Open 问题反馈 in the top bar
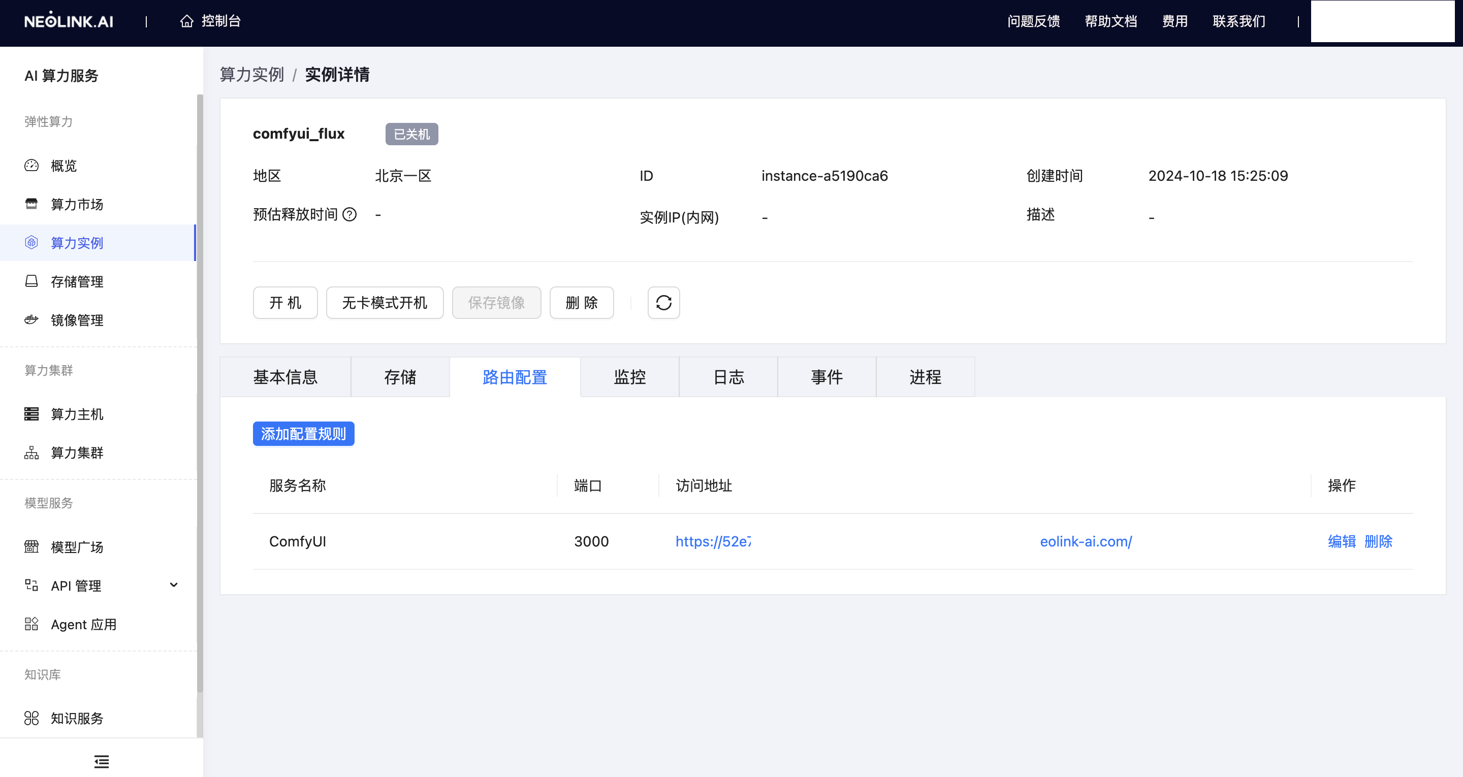This screenshot has height=777, width=1463. pos(1034,21)
